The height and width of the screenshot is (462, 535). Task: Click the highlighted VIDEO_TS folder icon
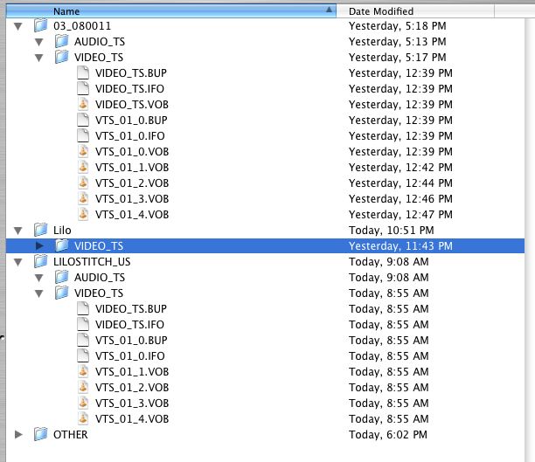(62, 245)
